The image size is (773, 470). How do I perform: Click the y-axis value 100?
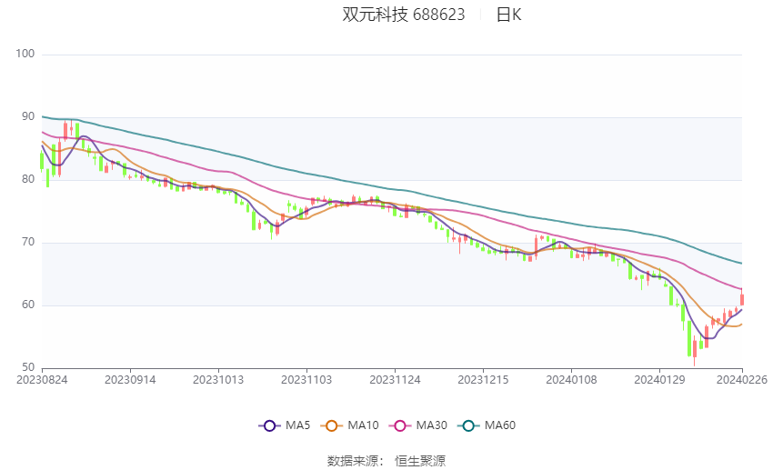coord(25,54)
